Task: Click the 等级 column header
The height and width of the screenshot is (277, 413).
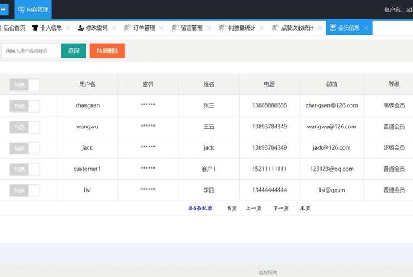Action: tap(394, 84)
